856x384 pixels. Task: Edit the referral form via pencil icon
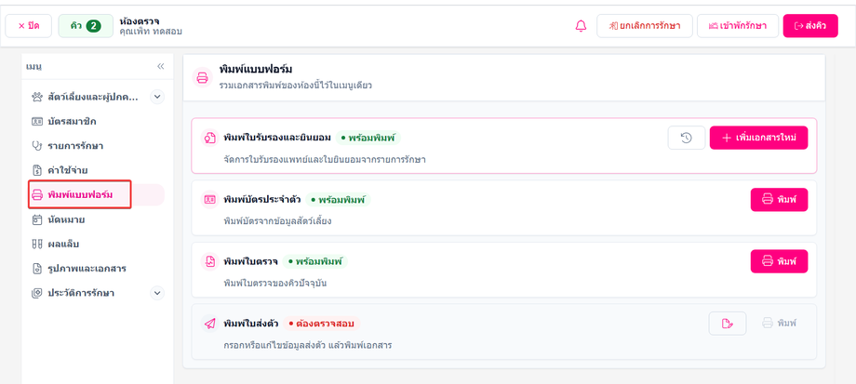[728, 324]
